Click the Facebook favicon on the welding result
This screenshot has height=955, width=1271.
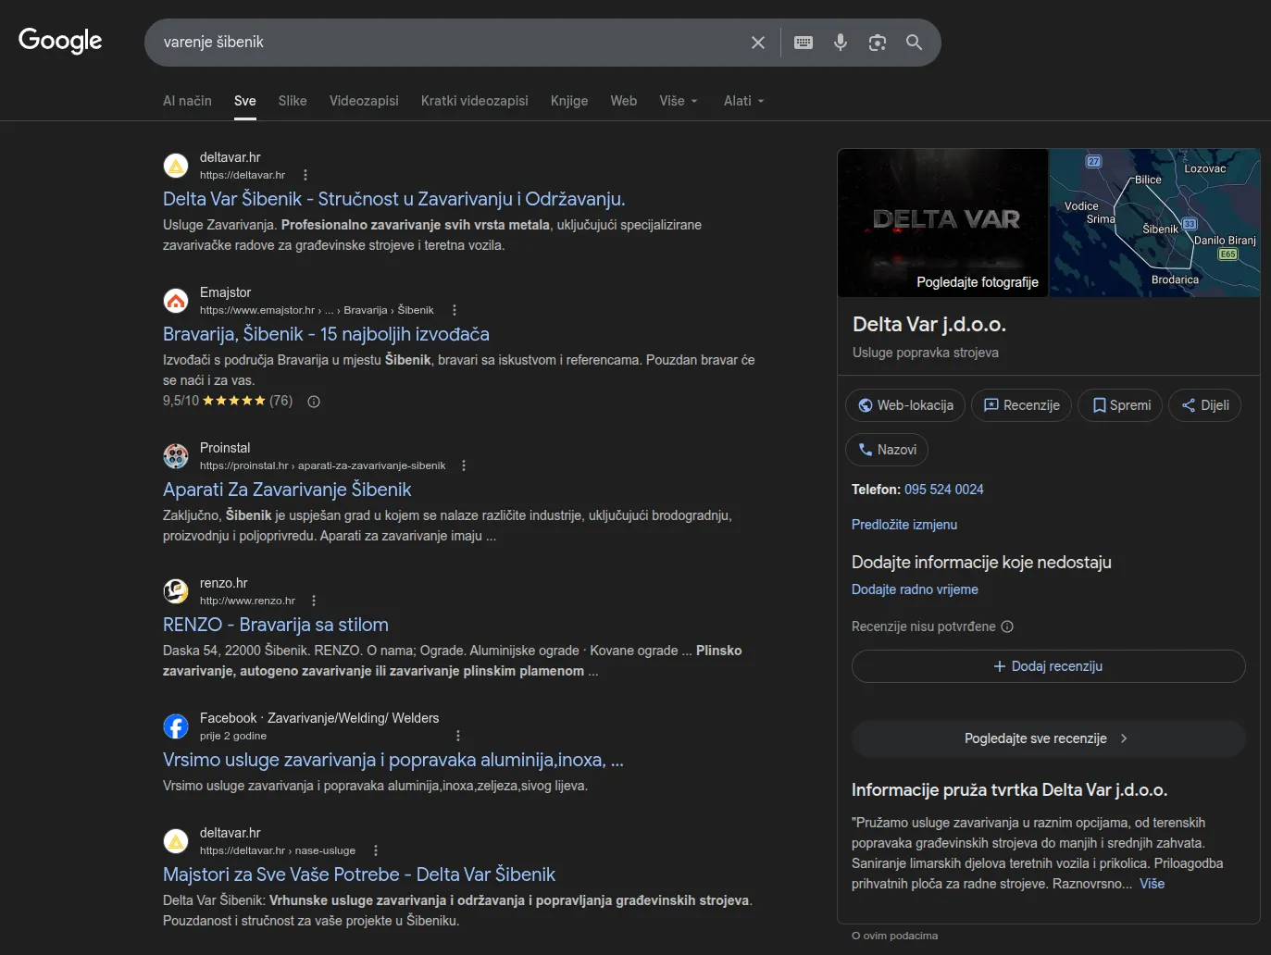tap(176, 726)
